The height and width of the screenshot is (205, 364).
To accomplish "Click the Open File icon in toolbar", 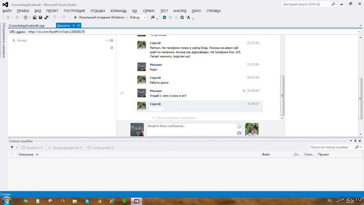I will point(35,17).
